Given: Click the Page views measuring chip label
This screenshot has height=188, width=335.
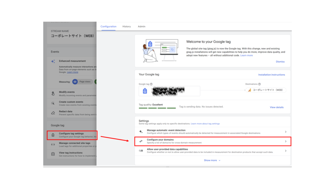Looking at the screenshot, I should [x=85, y=82].
